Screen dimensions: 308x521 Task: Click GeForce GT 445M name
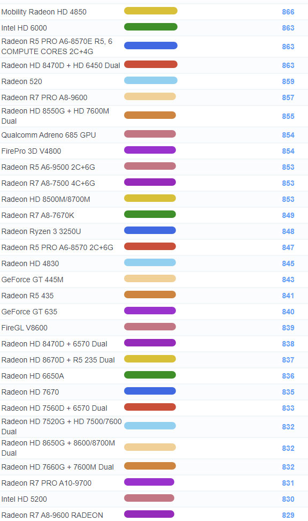point(32,280)
